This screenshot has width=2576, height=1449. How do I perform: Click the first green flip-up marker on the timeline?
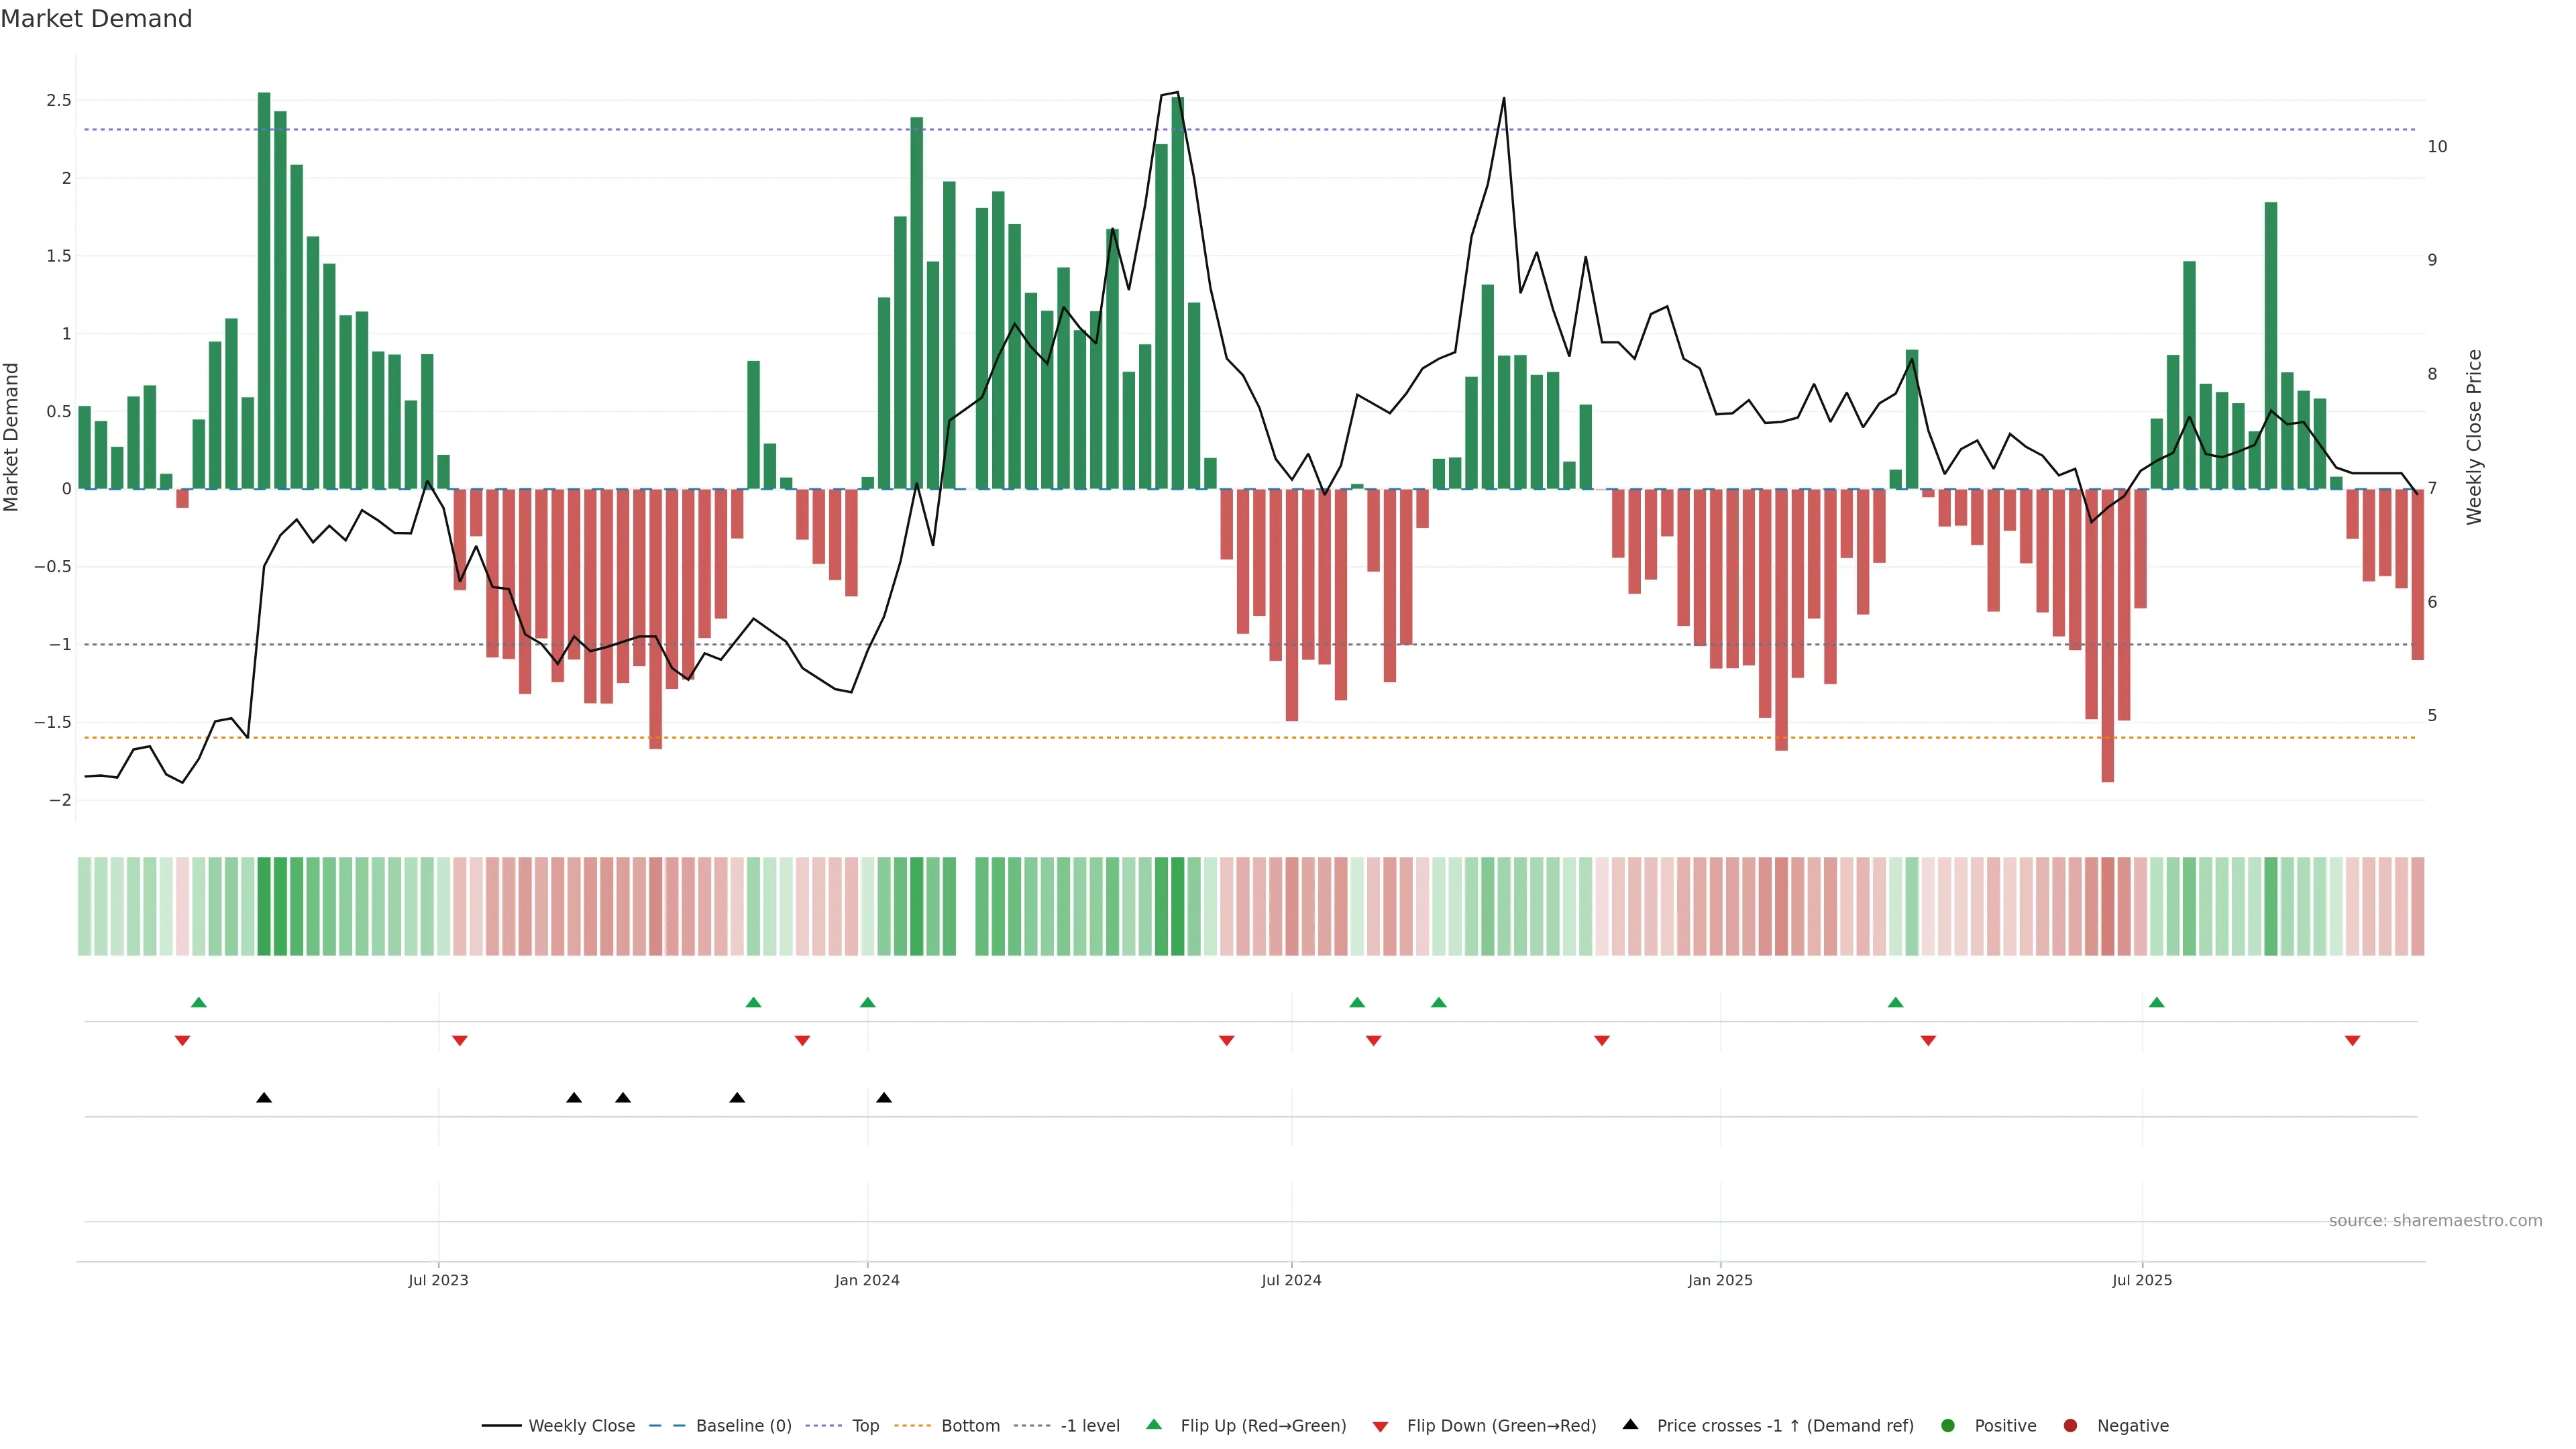(x=199, y=1003)
